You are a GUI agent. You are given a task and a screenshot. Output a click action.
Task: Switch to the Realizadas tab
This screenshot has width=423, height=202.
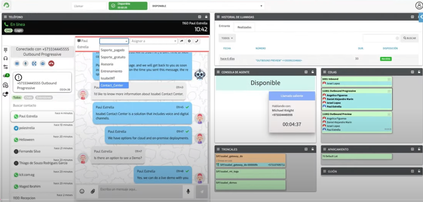coord(245,28)
